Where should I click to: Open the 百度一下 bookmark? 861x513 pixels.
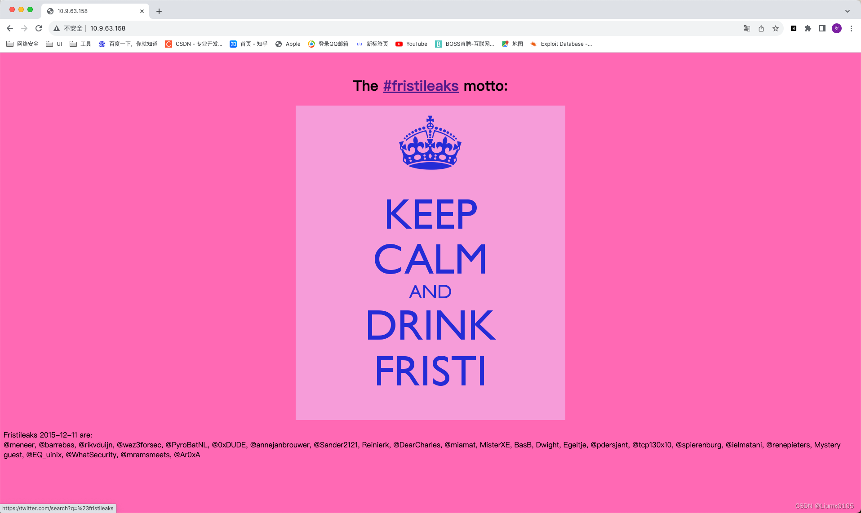tap(129, 44)
